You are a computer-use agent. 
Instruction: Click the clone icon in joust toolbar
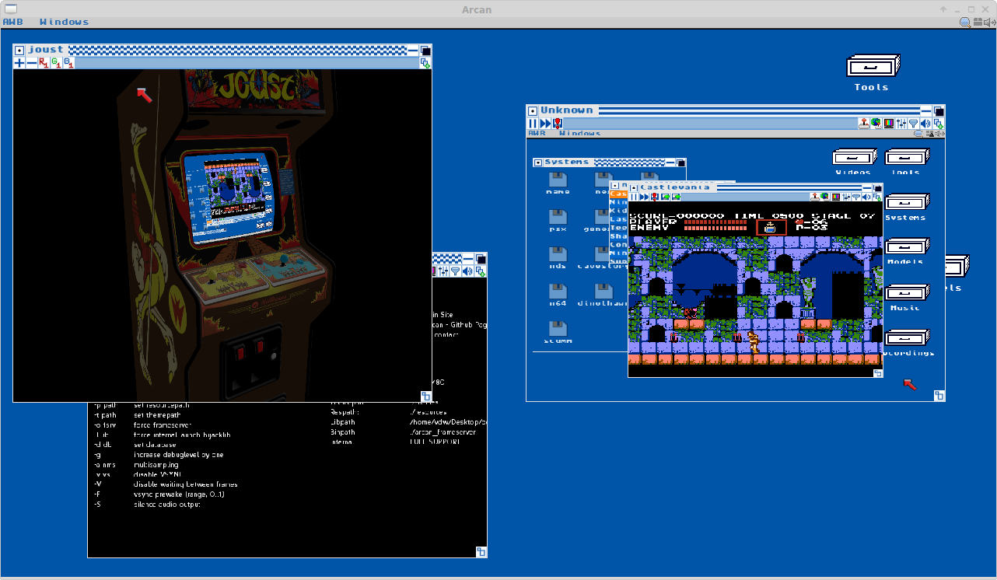point(425,63)
